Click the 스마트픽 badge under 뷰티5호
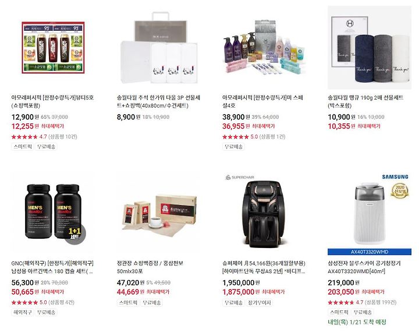 coord(23,147)
